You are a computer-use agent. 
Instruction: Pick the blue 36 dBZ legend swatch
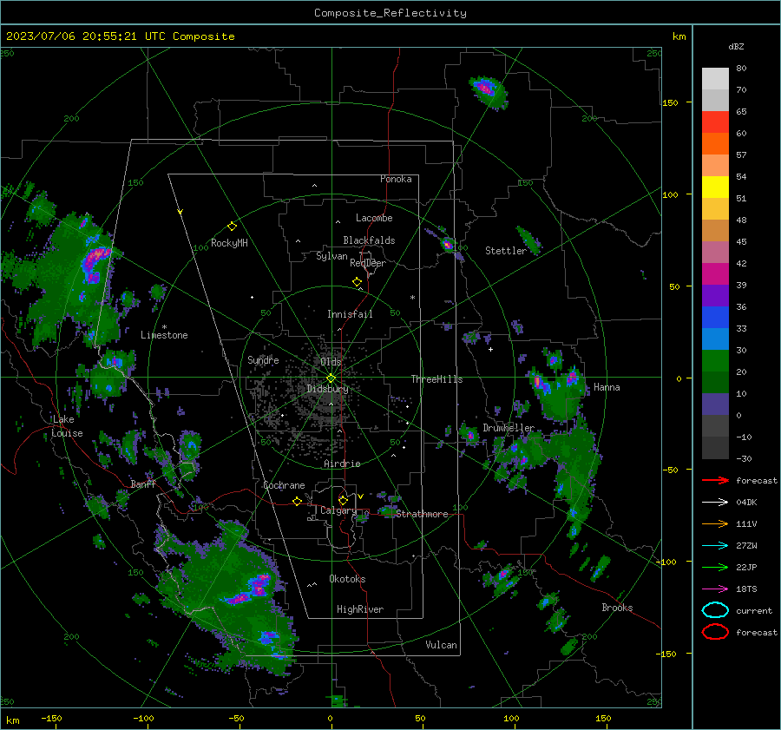(715, 317)
